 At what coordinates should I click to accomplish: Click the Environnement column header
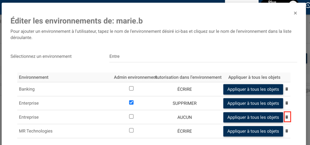[33, 77]
